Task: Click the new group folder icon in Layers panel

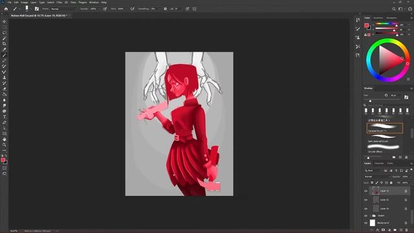Action: 395,230
